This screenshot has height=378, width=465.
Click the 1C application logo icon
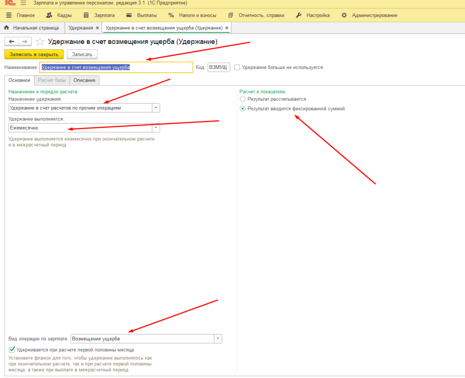coord(9,3)
